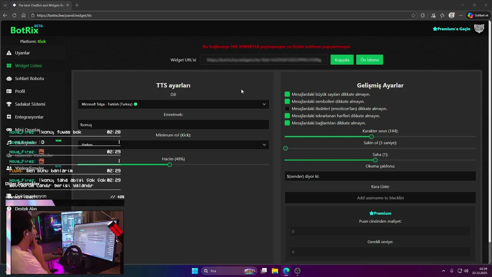Toggle ignoring links in messages
The height and width of the screenshot is (277, 492).
287,123
